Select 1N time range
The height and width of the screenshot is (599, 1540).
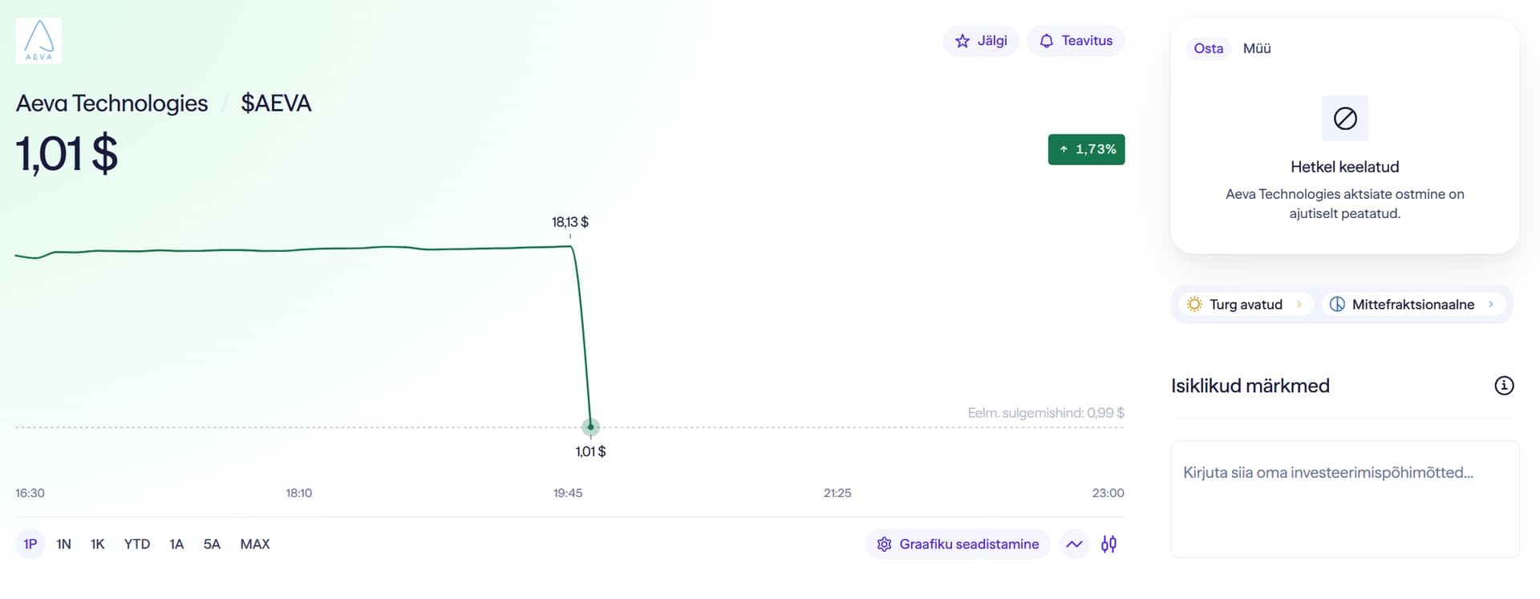click(64, 544)
